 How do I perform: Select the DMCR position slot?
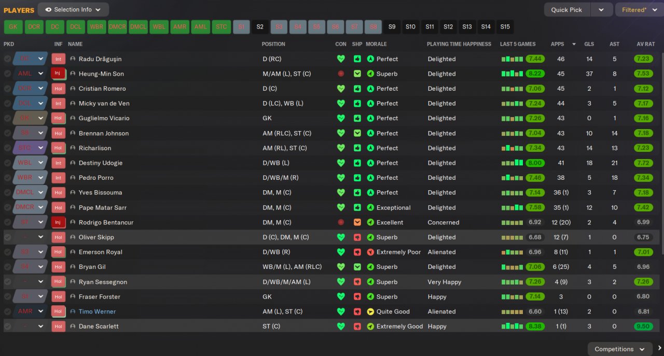117,27
